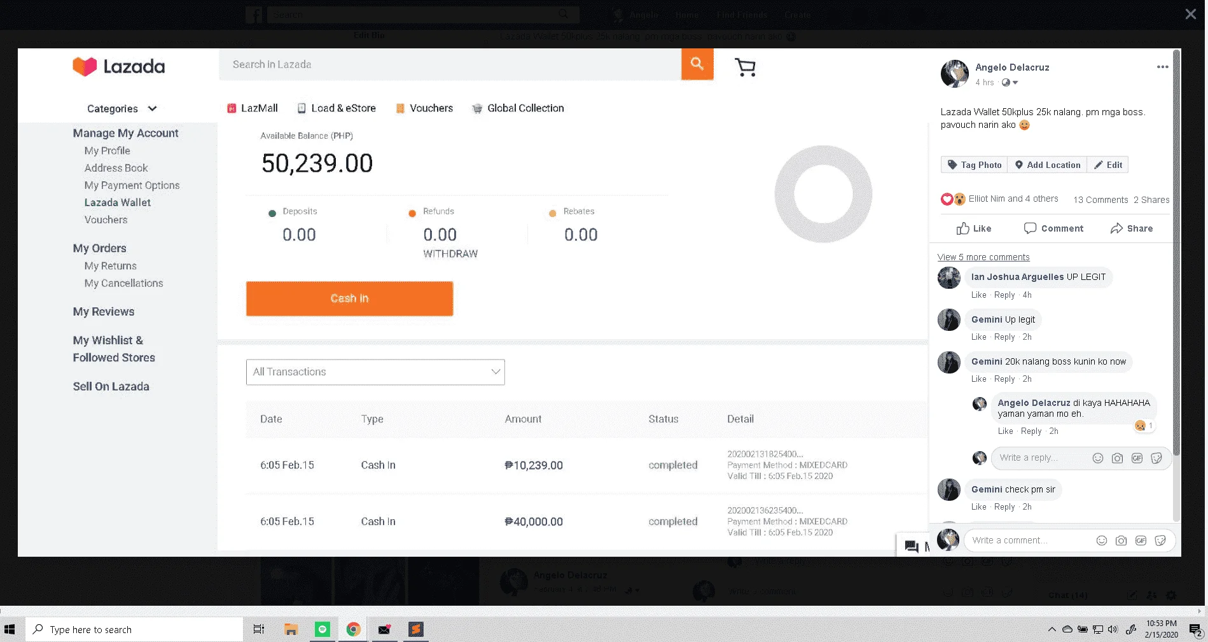1208x642 pixels.
Task: Open the Load & eStore tab
Action: 337,108
